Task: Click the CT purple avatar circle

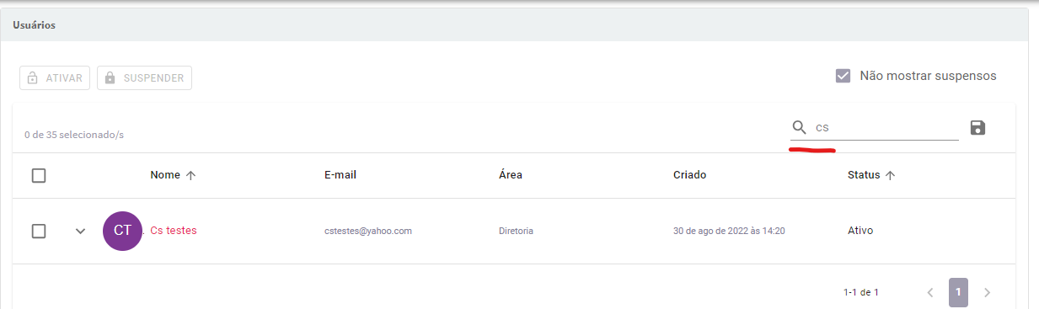Action: click(x=123, y=231)
